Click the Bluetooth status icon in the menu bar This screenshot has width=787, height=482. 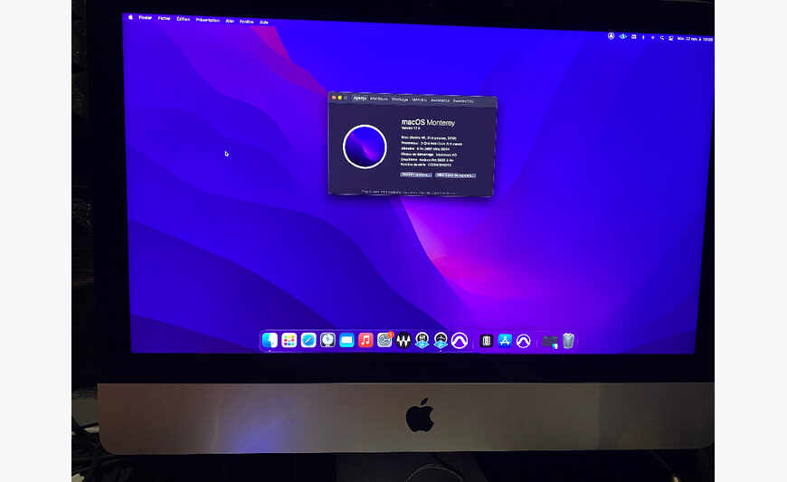point(643,37)
